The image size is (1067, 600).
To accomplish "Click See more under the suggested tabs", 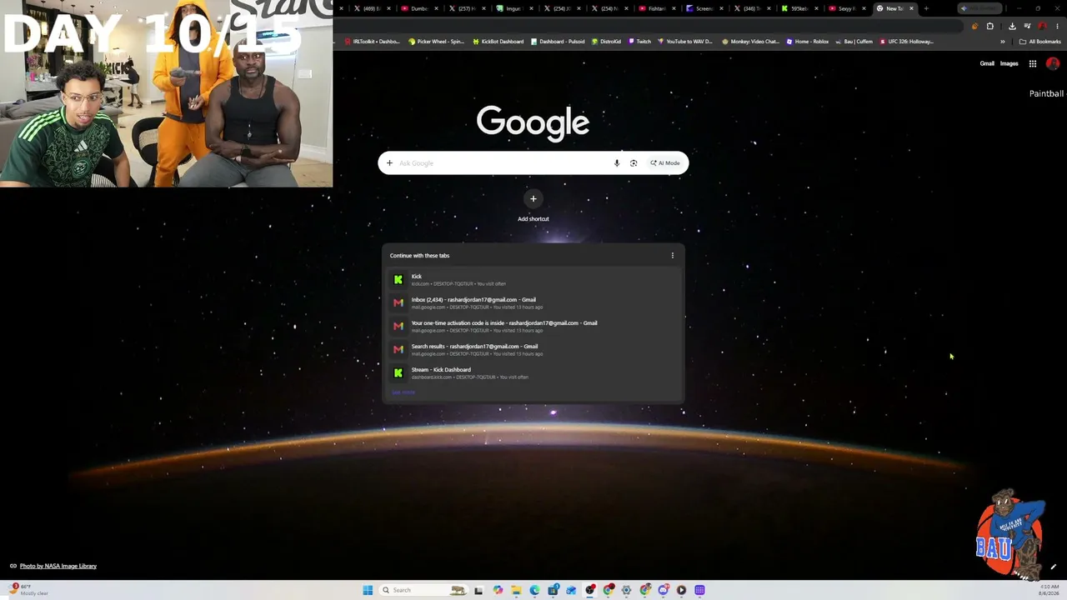I will pos(403,392).
